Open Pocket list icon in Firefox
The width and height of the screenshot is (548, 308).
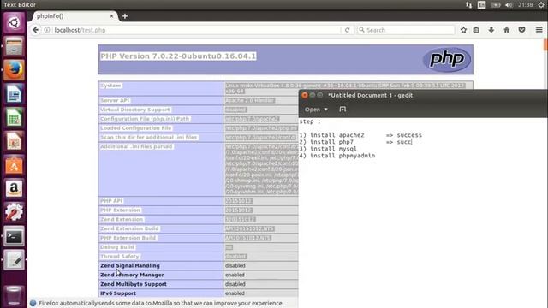[x=521, y=30]
